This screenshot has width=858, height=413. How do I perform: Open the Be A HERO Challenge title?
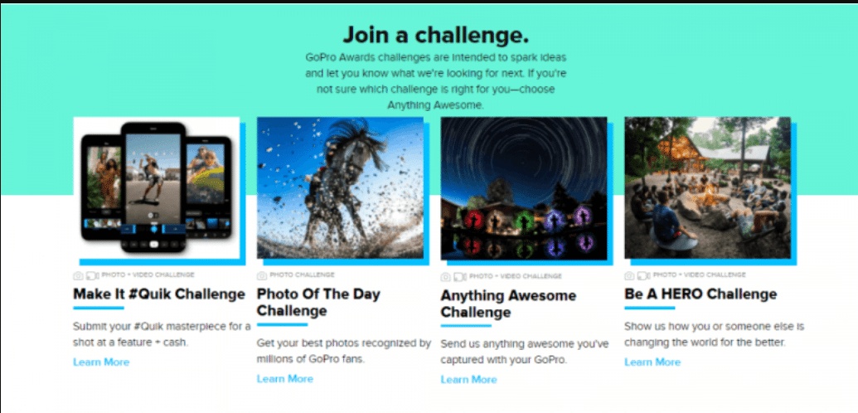[701, 294]
